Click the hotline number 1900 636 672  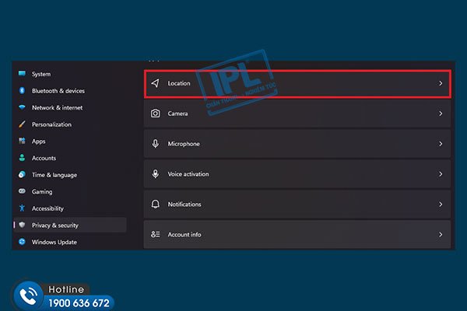pyautogui.click(x=79, y=303)
